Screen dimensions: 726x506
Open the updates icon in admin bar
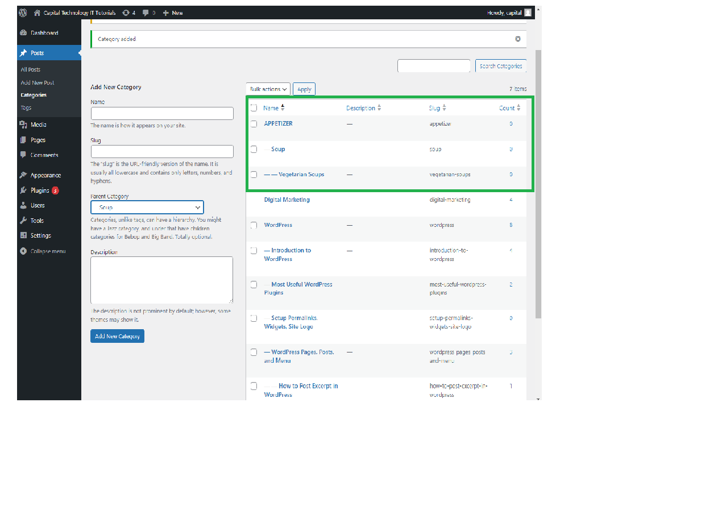pyautogui.click(x=126, y=13)
